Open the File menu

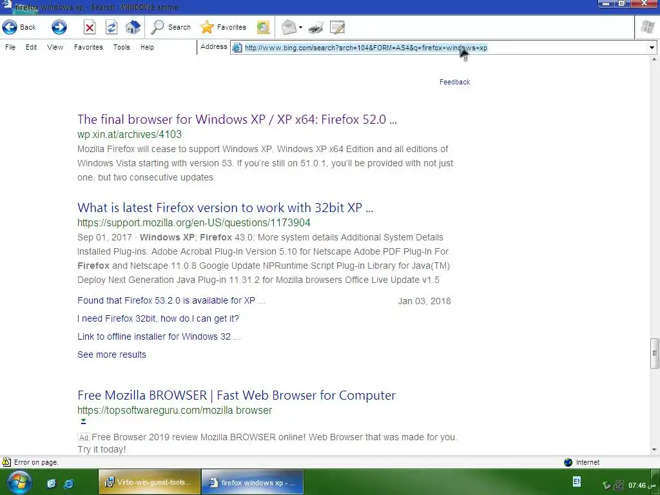click(10, 47)
